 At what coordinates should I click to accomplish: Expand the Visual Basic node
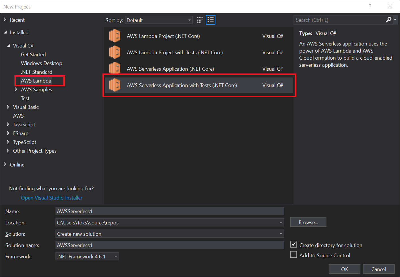[8, 107]
